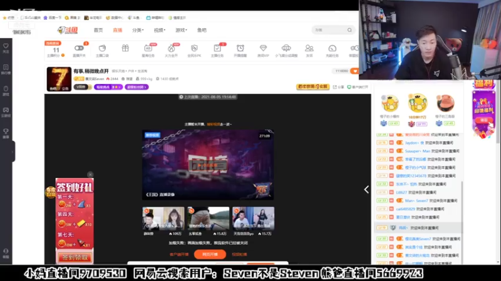Click the 小飞碟 UFO icon

point(286,48)
